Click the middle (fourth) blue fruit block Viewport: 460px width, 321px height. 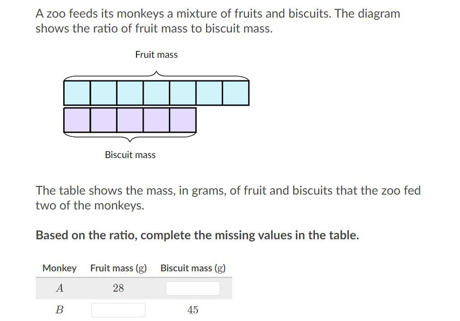[x=156, y=93]
